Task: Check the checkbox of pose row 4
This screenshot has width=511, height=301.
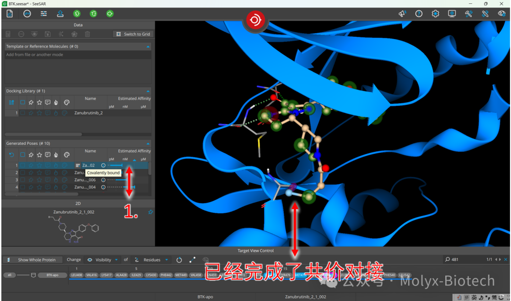Action: coord(23,187)
